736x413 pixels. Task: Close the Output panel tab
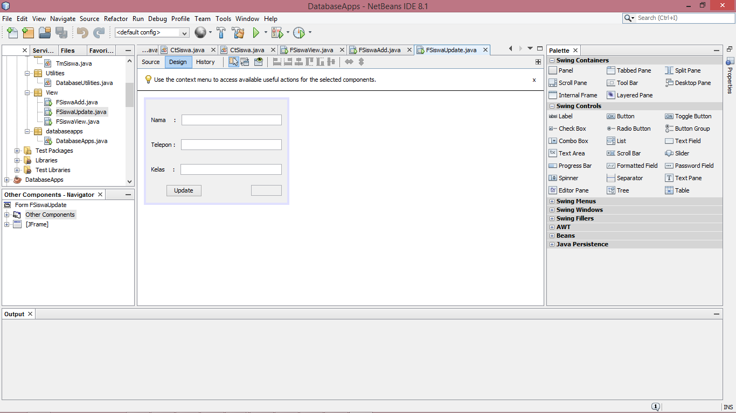click(x=30, y=314)
